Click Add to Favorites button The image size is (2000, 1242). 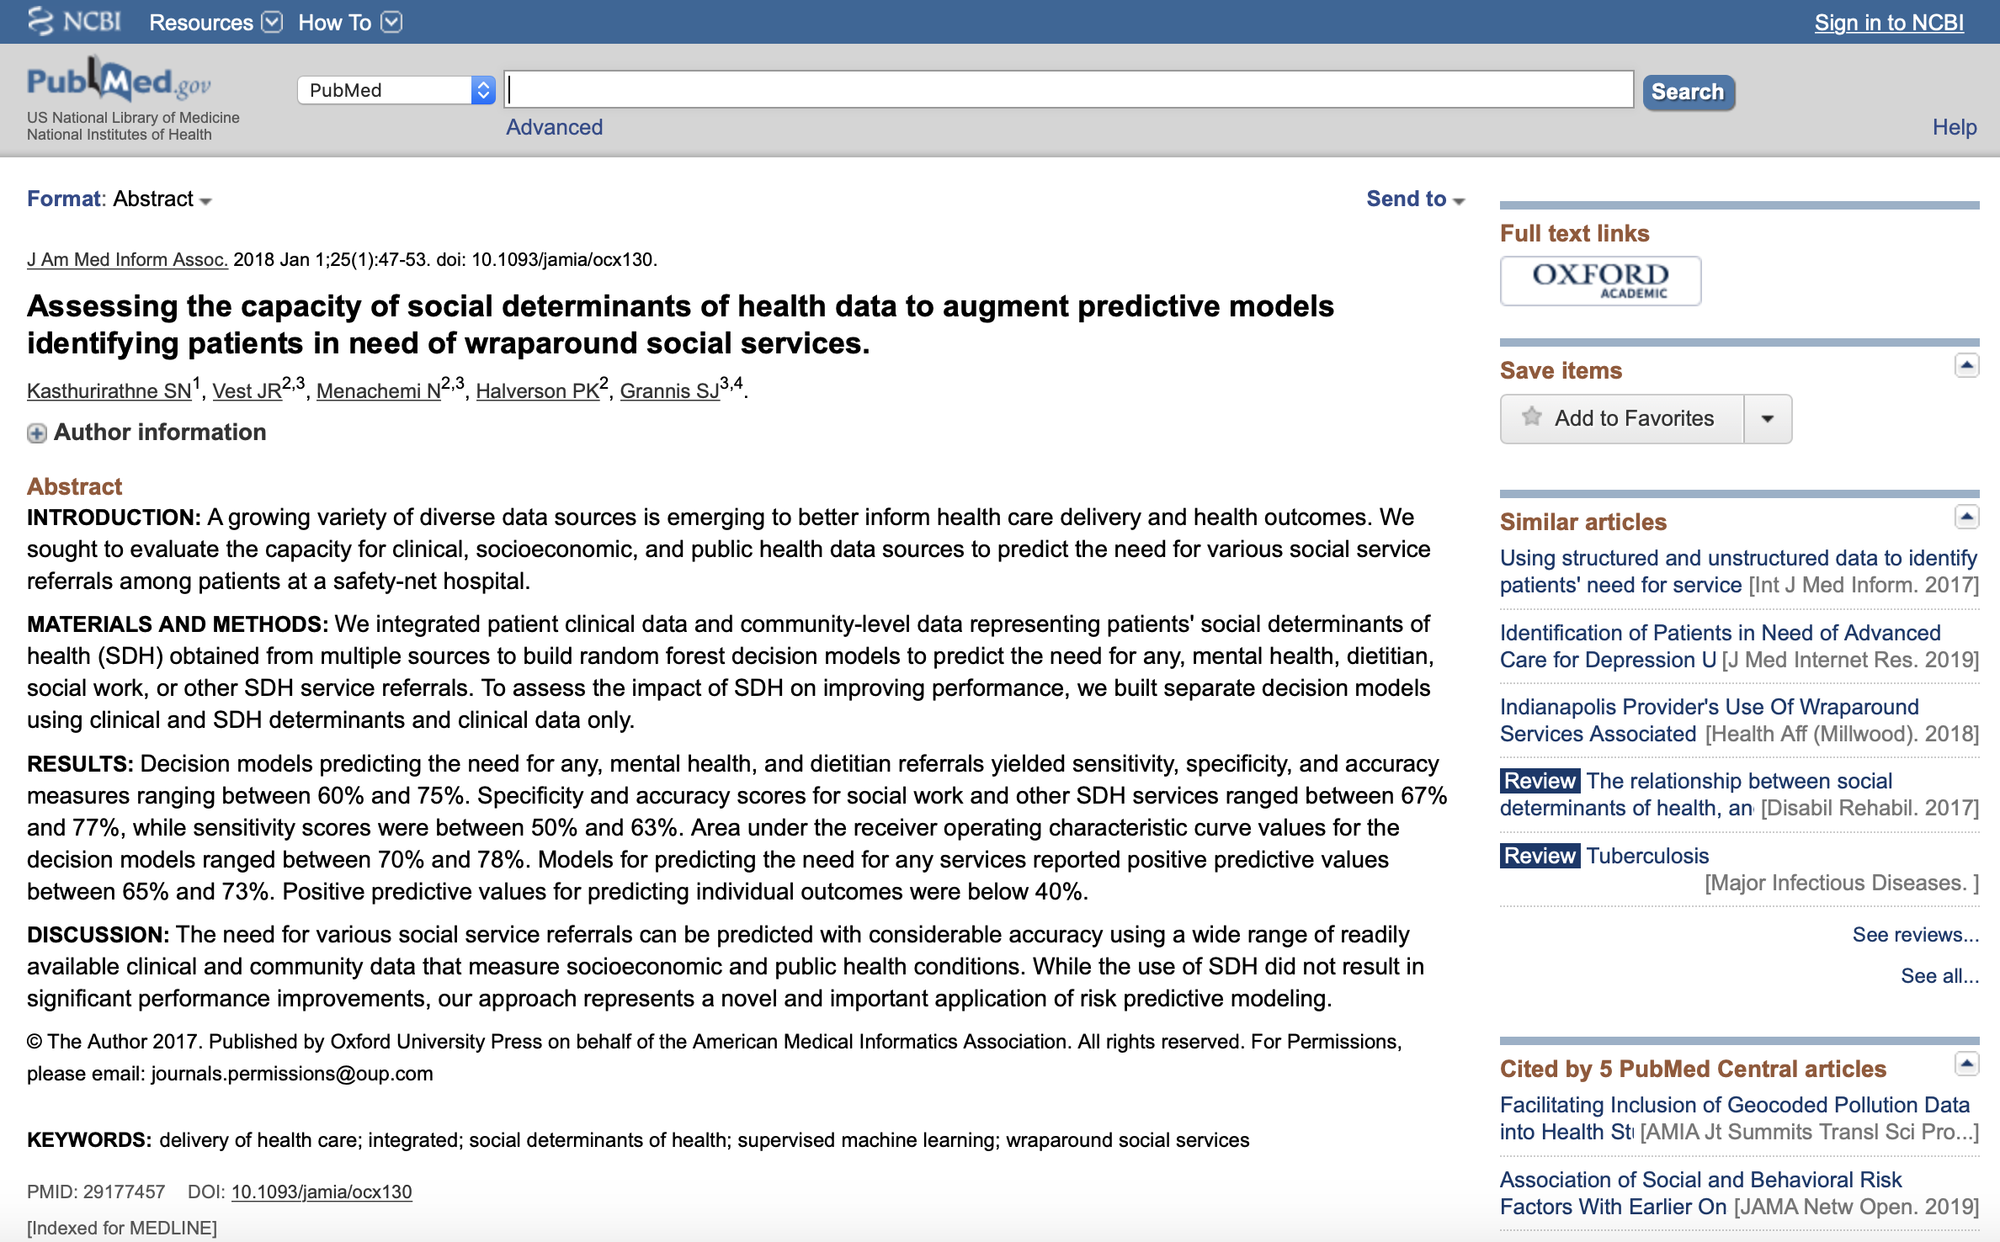pos(1622,418)
